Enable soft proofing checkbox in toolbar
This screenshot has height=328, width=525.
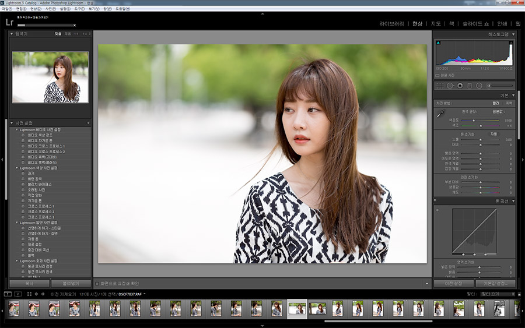coord(97,284)
